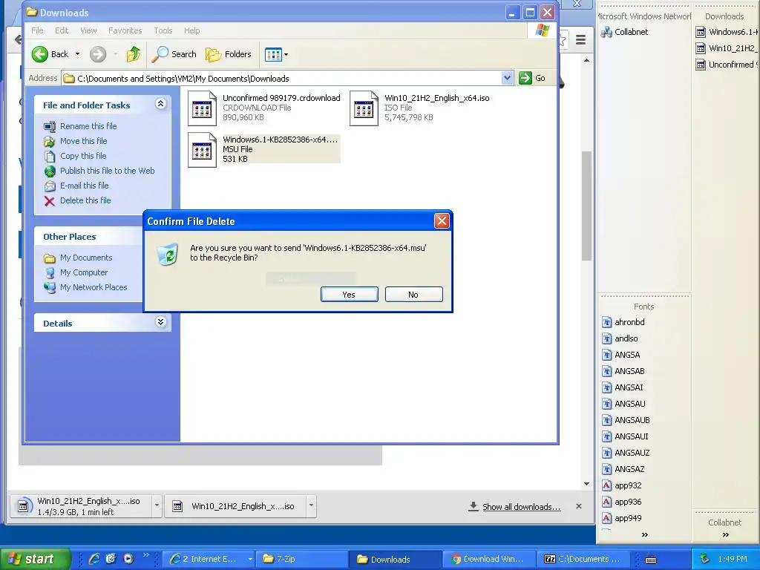This screenshot has height=570, width=760.
Task: Switch to Download Win... Chrome taskbar button
Action: [x=490, y=559]
